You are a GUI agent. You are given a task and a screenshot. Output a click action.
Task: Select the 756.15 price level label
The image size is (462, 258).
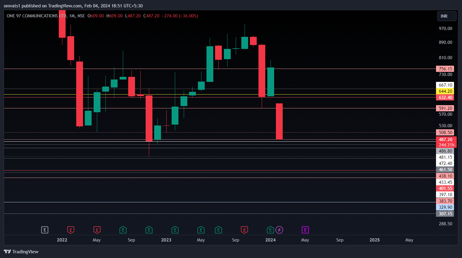tap(445, 69)
